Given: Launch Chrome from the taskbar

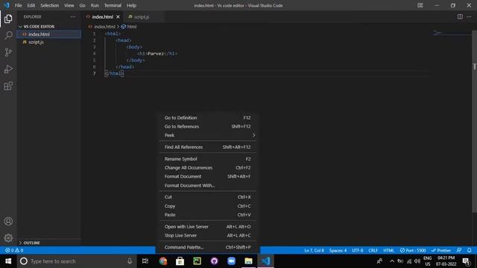Looking at the screenshot, I should (163, 261).
